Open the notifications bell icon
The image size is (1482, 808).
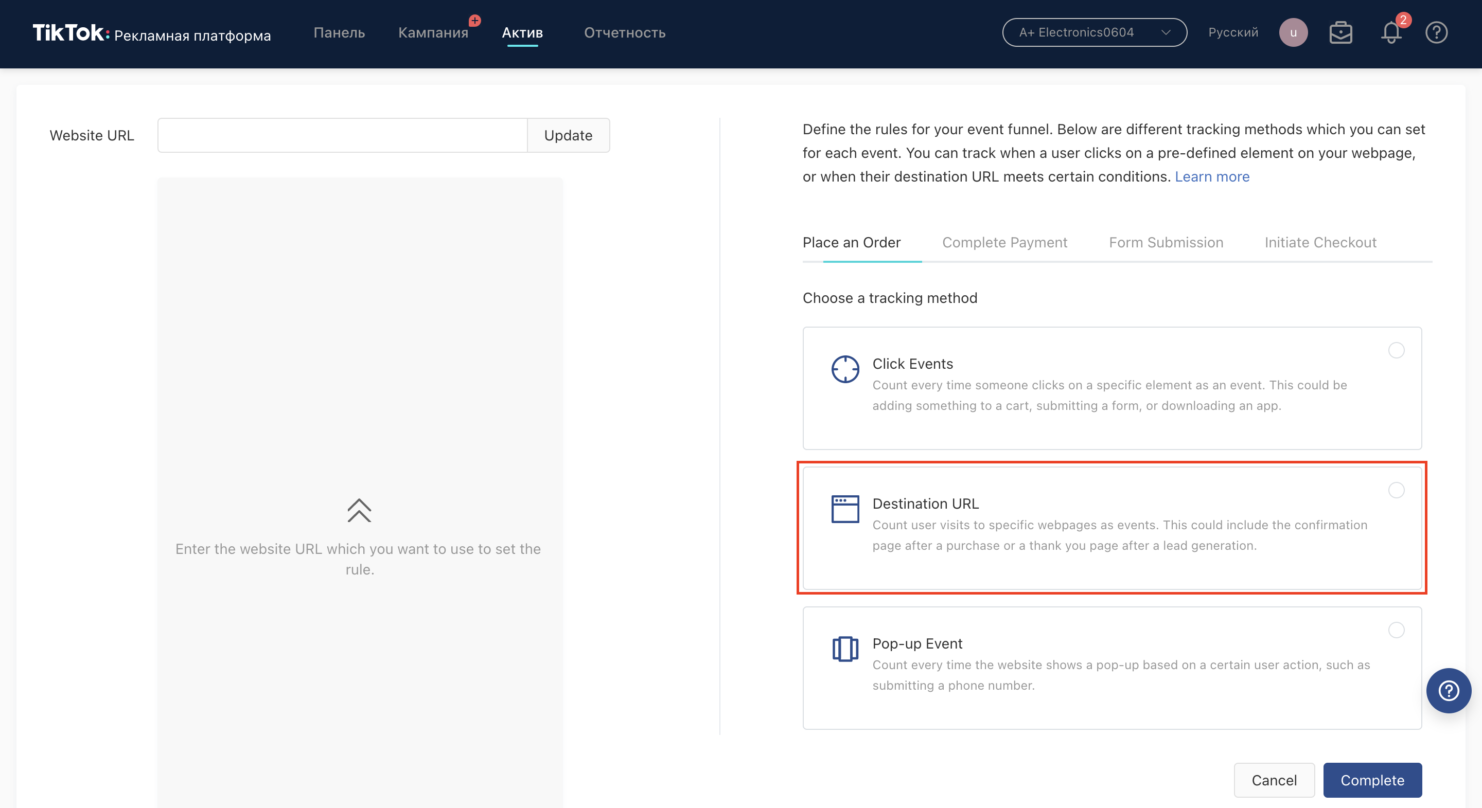click(1390, 33)
